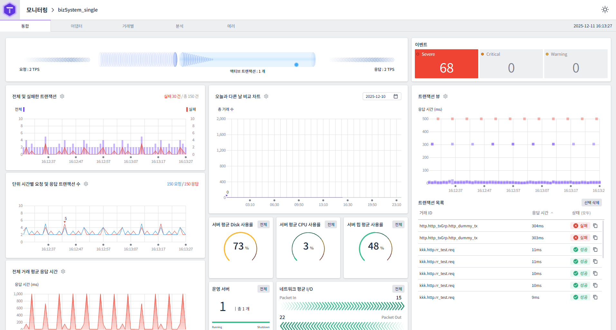The width and height of the screenshot is (616, 330).
Task: Copy the first failed http_dummy_tx transaction ID
Action: click(595, 226)
